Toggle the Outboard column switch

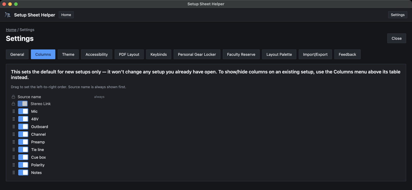click(x=23, y=127)
